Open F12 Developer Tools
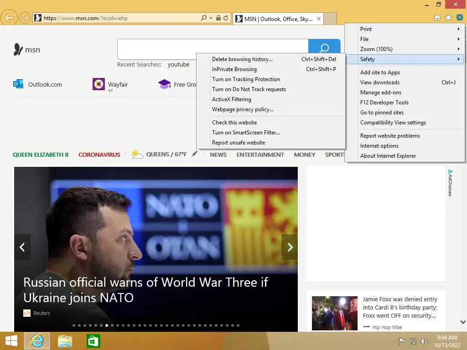This screenshot has width=467, height=350. 405,103
